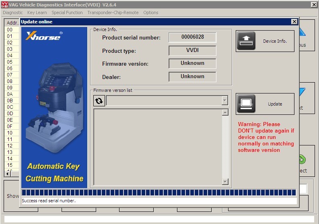319x224 pixels.
Task: Select address row 11
Action: click(12, 139)
